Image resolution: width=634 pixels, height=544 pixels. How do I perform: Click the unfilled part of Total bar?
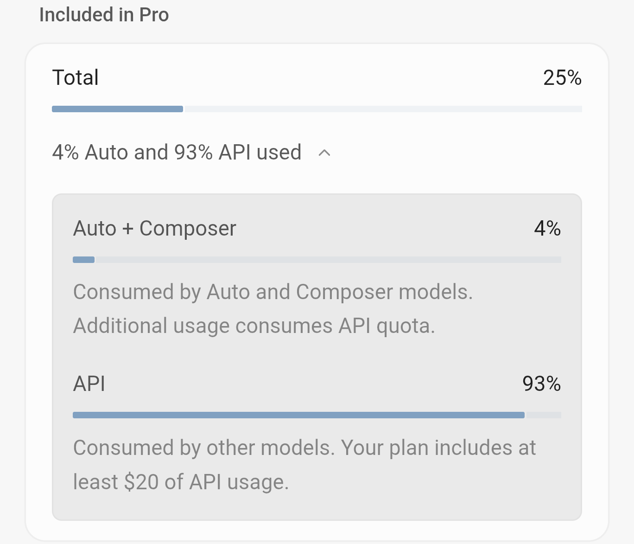point(383,109)
